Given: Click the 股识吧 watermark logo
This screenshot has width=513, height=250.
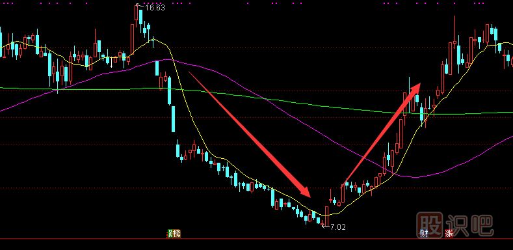Looking at the screenshot, I should click(x=454, y=225).
